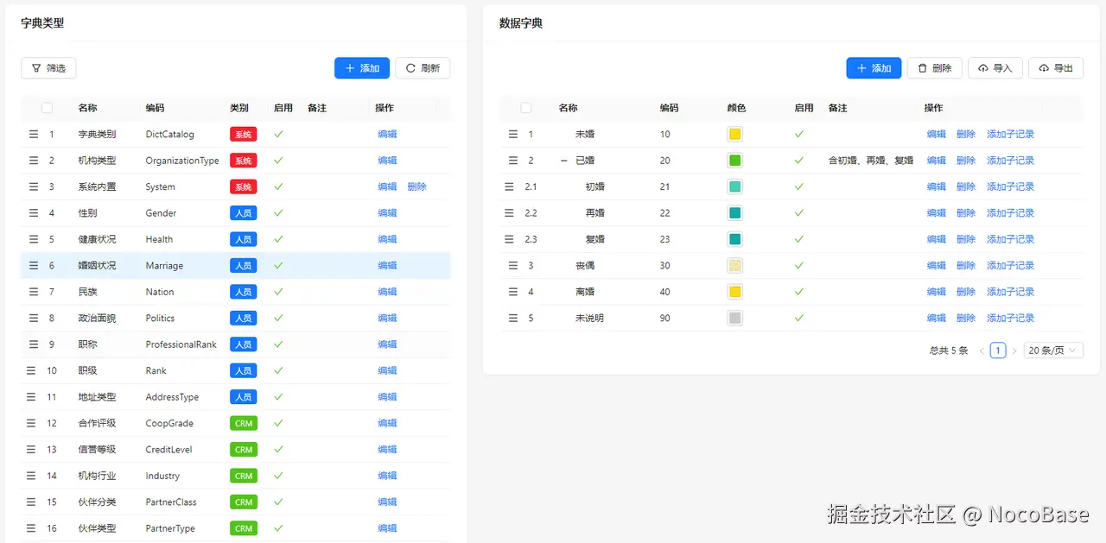
Task: Click 编码 column header in 数据字典 table
Action: pos(670,108)
